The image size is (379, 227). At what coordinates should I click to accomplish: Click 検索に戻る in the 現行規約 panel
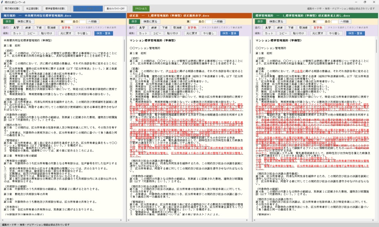[24, 21]
